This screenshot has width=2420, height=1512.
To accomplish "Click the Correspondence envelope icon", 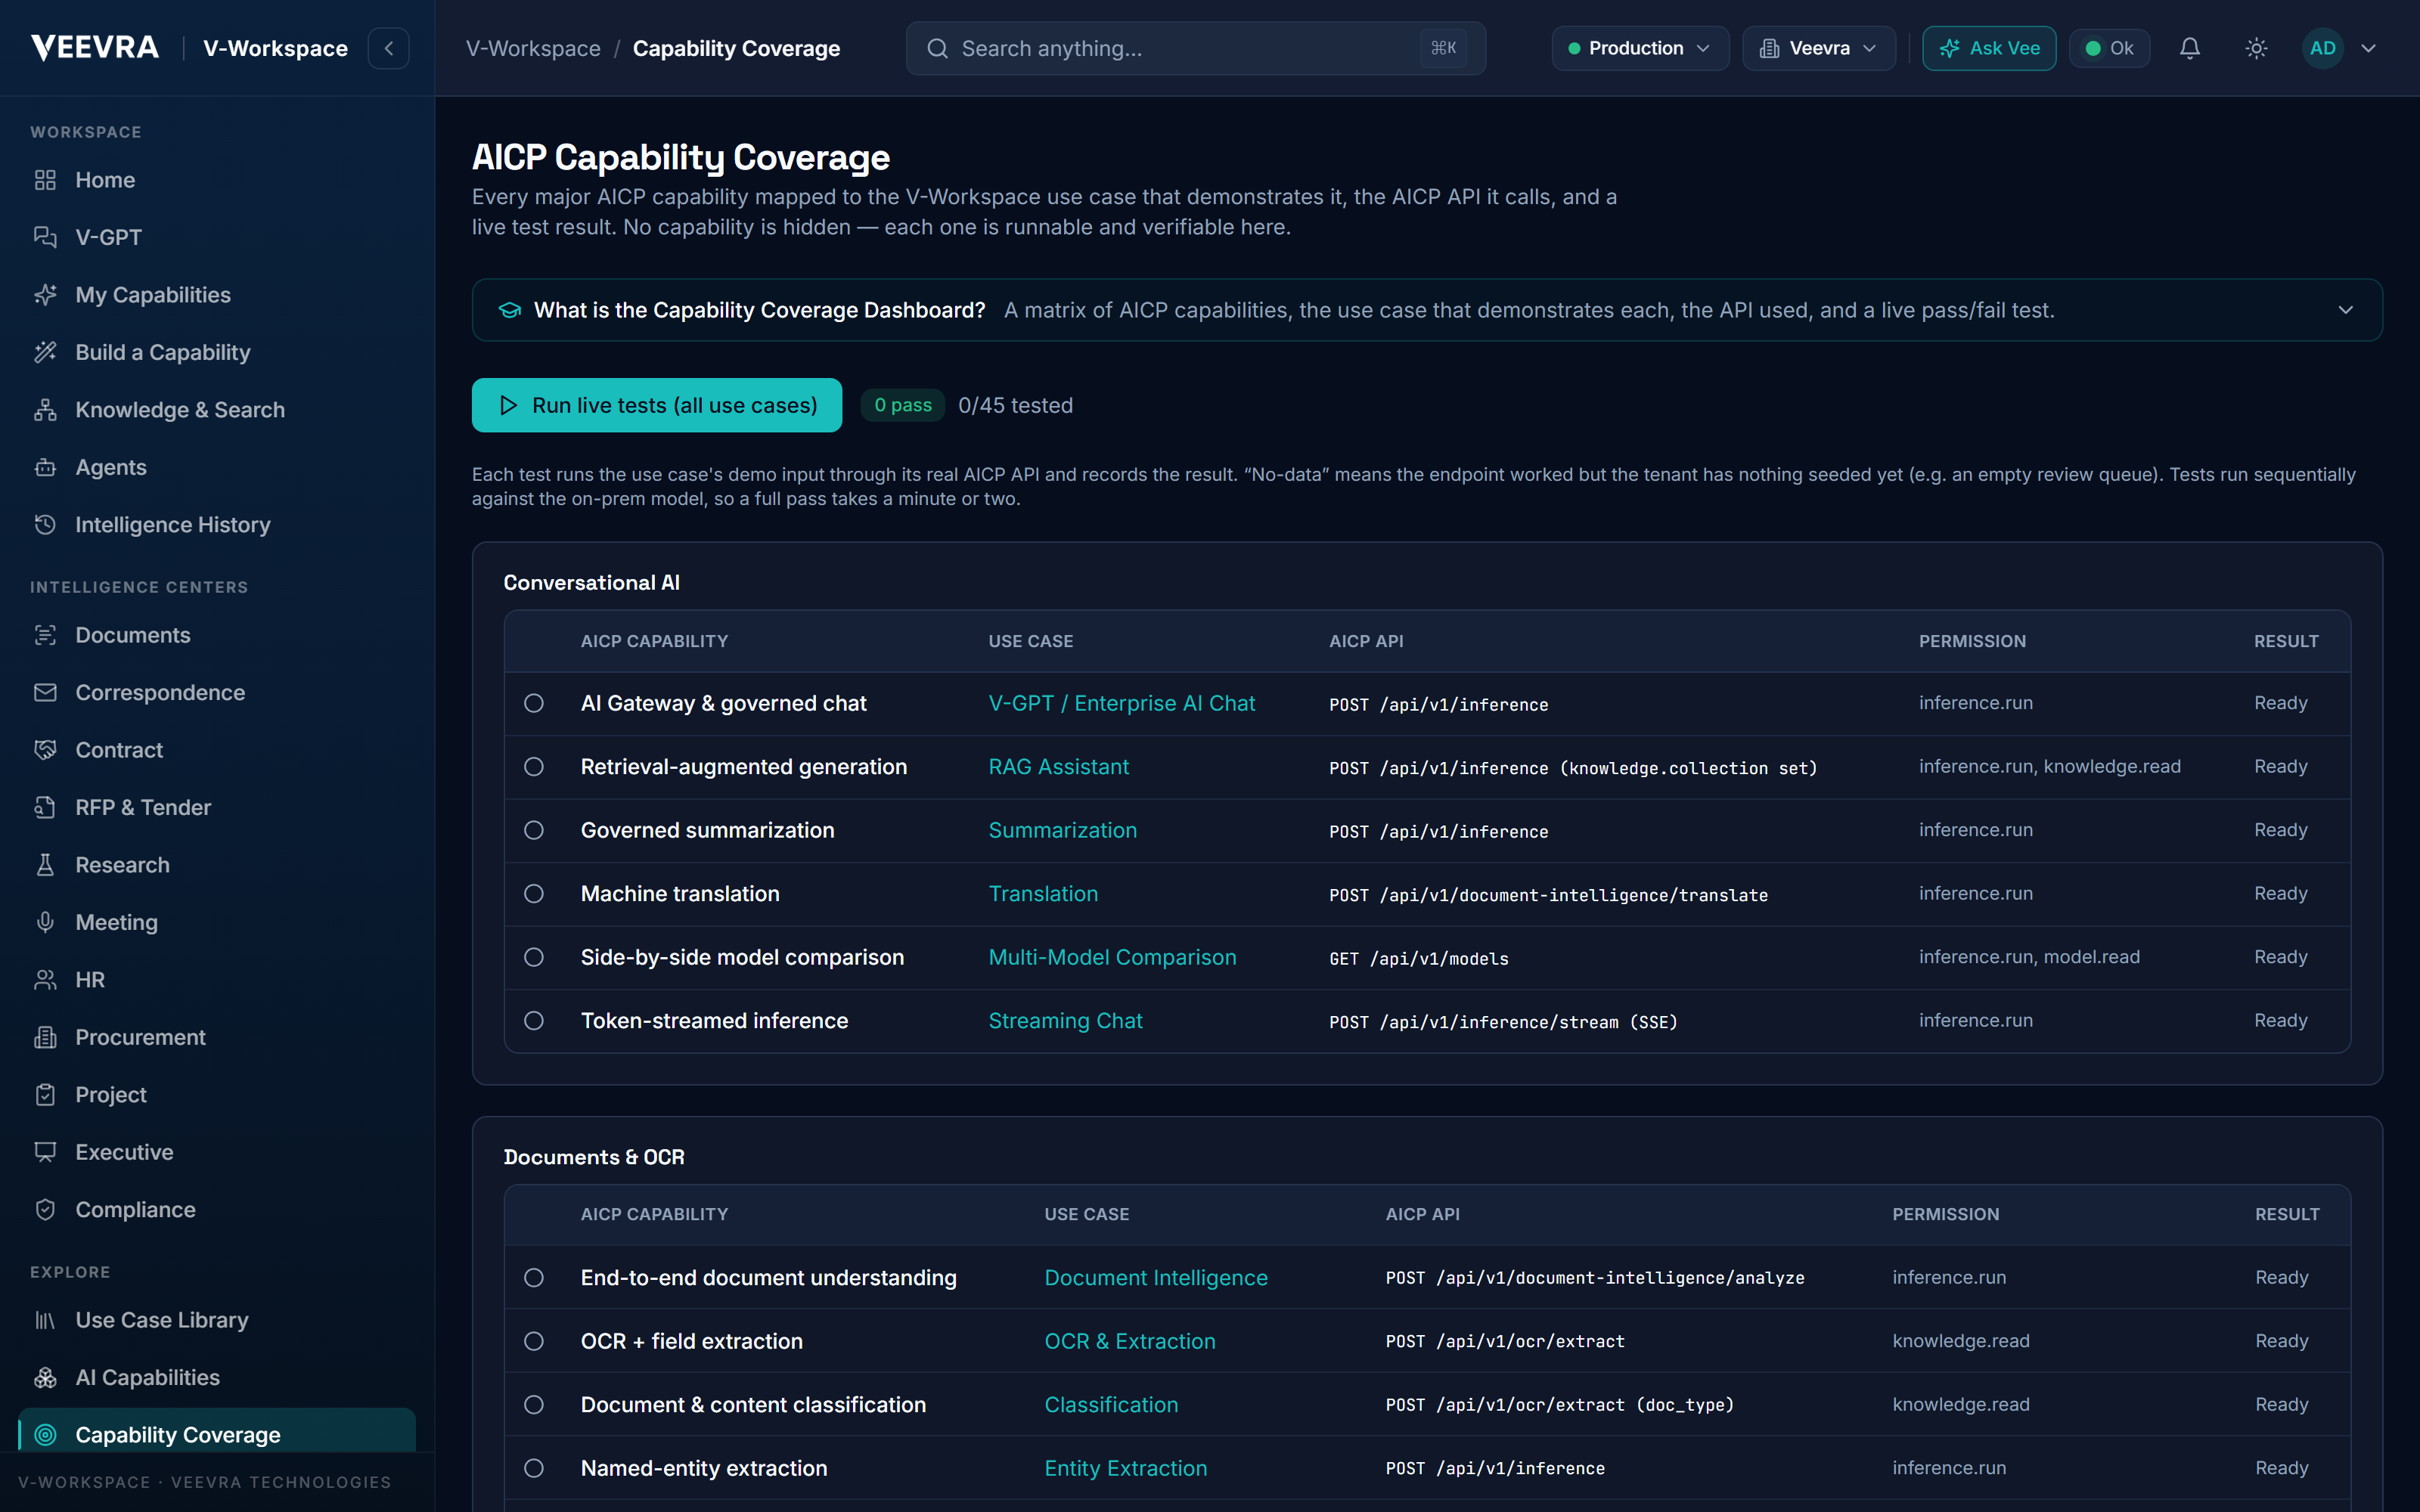I will pos(45,693).
